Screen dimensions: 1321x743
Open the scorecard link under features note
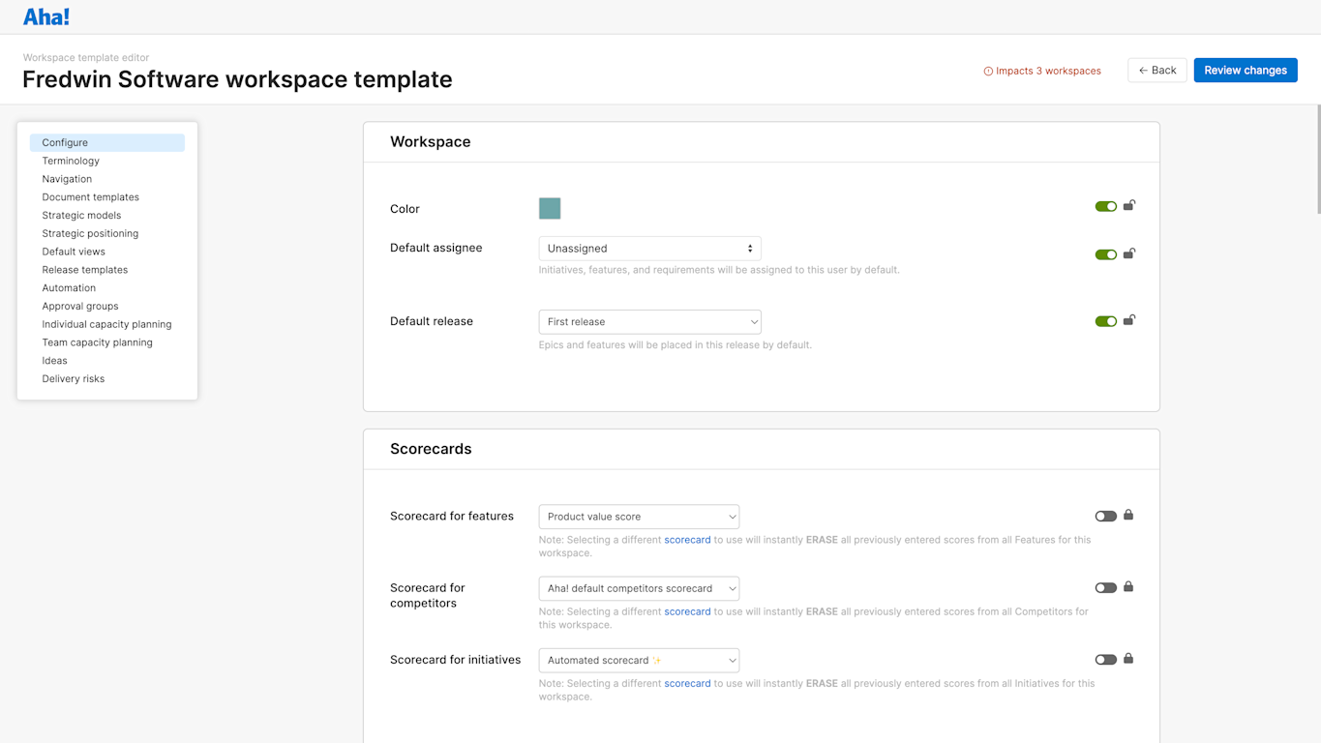point(687,539)
